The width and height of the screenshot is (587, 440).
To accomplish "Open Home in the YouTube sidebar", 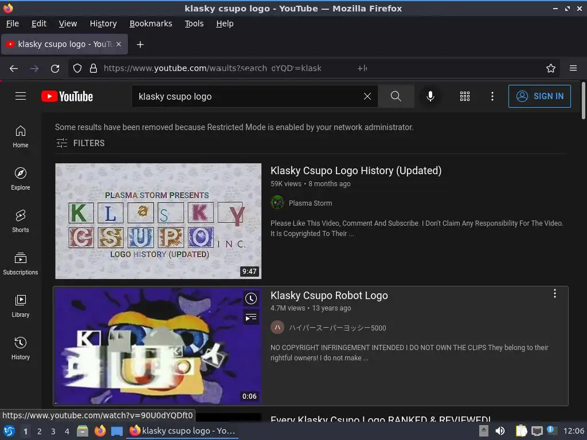I will pyautogui.click(x=21, y=136).
